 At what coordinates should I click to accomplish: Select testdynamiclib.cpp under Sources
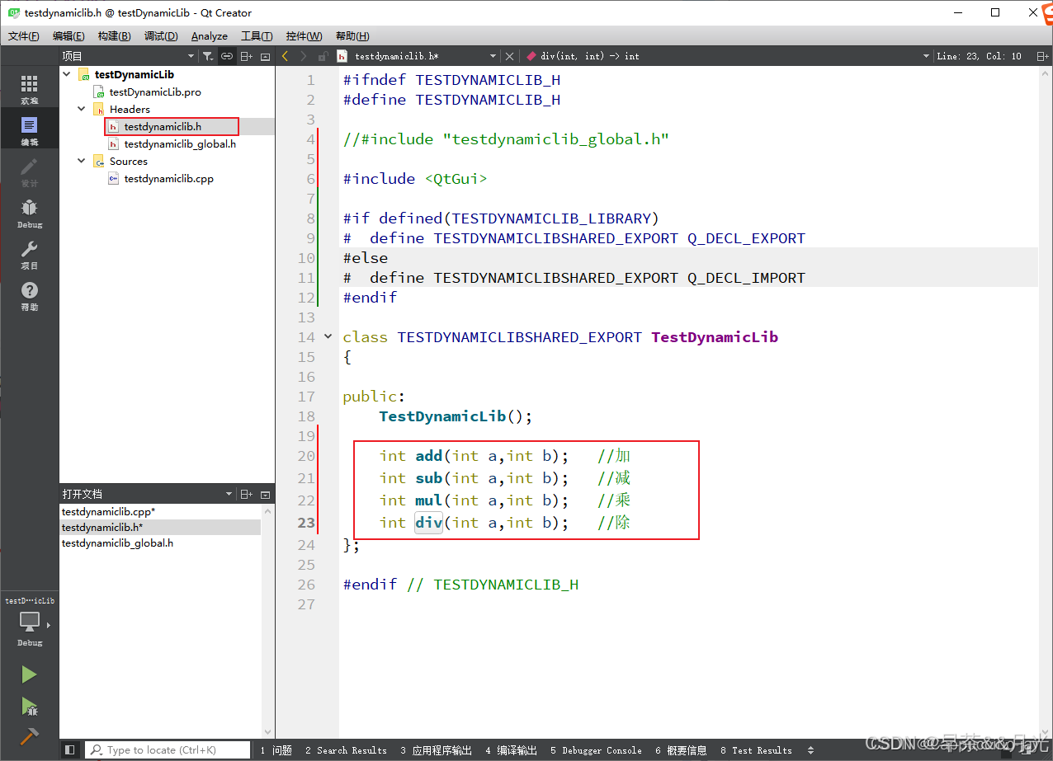pyautogui.click(x=169, y=179)
